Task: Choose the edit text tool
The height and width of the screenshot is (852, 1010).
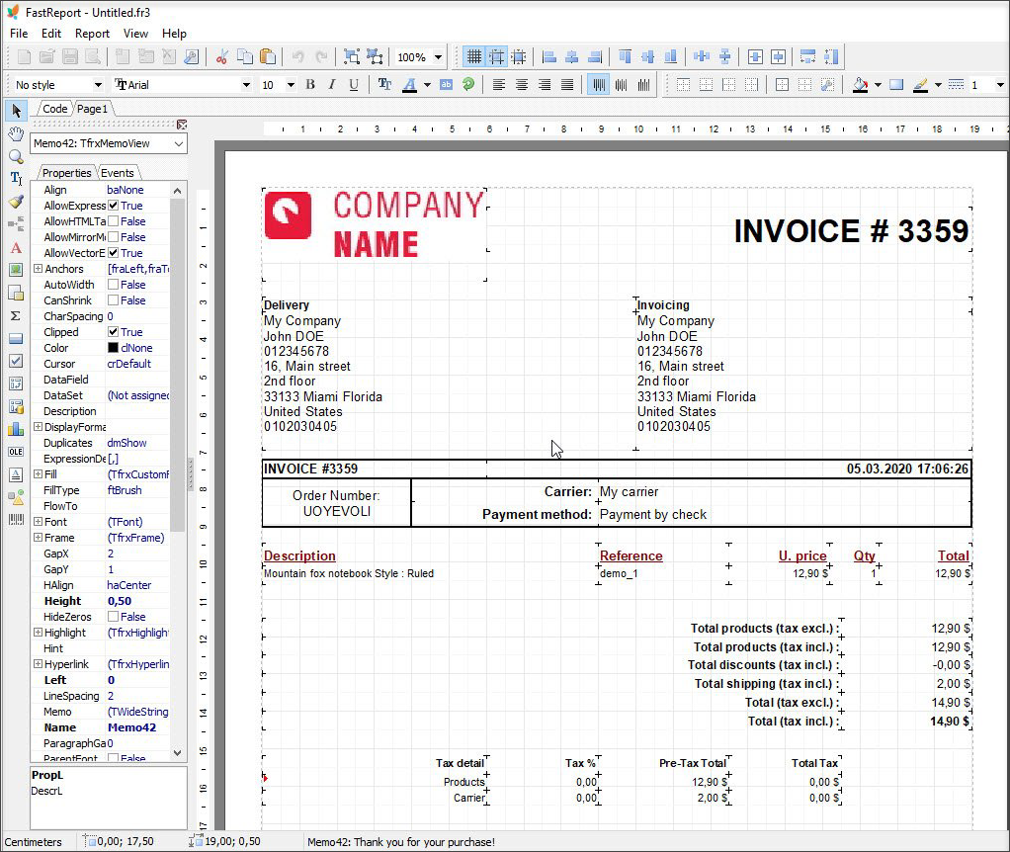Action: tap(16, 178)
